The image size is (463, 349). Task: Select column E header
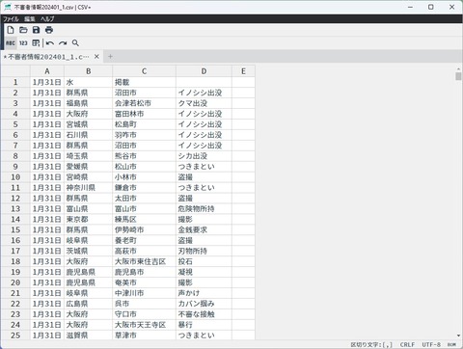(243, 71)
